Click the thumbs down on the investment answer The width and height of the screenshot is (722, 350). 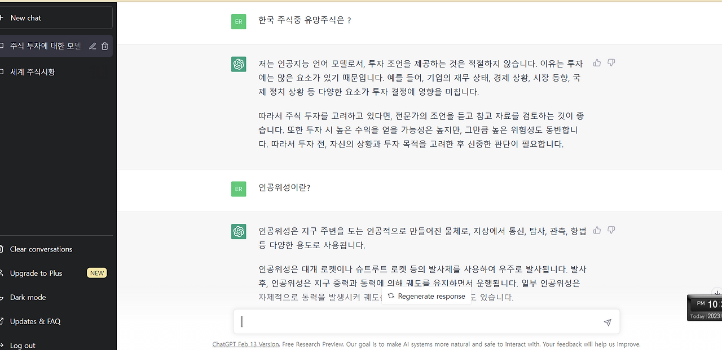tap(611, 63)
